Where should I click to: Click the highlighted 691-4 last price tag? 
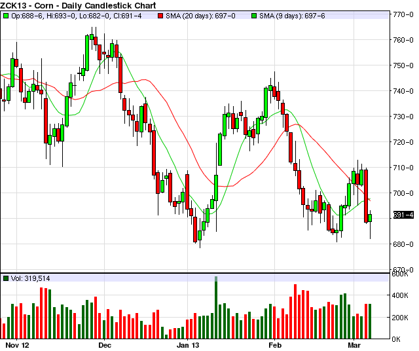pyautogui.click(x=403, y=215)
